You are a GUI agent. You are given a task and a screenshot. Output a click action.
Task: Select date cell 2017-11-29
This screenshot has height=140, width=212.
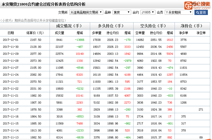[x=11, y=54]
